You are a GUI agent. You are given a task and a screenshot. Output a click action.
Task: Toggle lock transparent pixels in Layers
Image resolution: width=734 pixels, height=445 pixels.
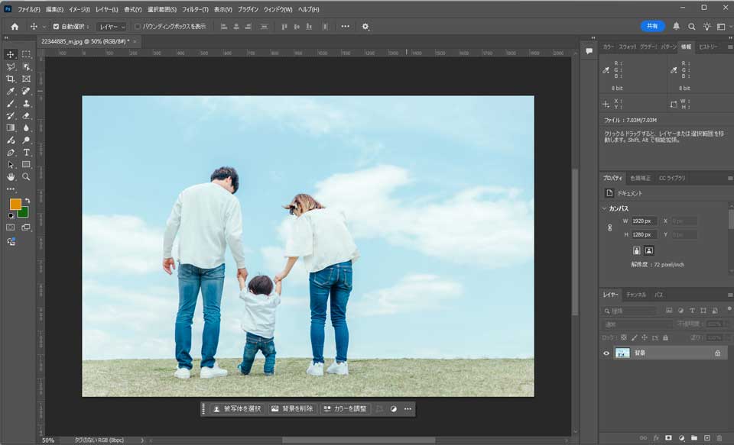point(624,337)
